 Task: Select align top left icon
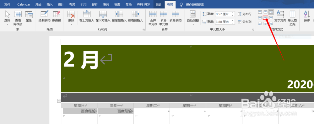coord(260,12)
